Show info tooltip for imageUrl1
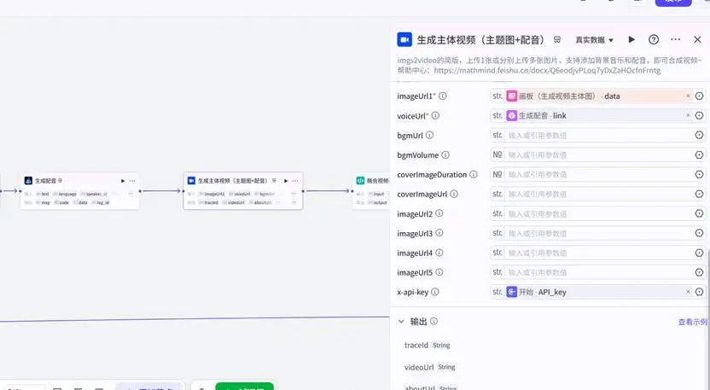710x390 pixels. (443, 96)
